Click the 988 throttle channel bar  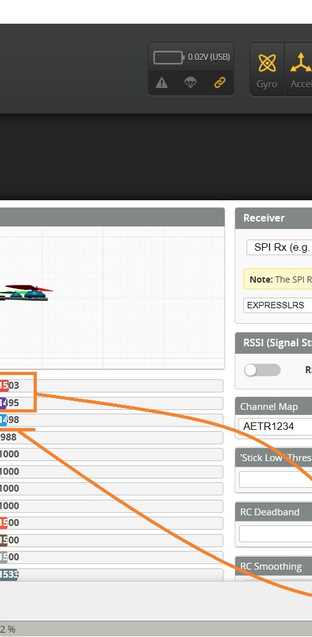(x=111, y=437)
